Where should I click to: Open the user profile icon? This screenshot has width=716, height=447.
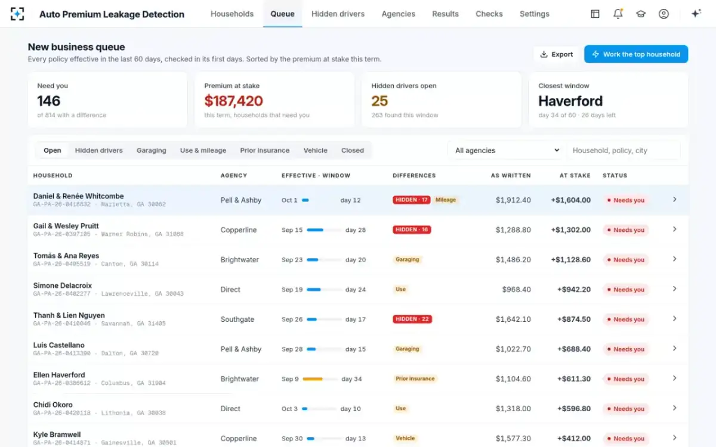click(x=663, y=14)
